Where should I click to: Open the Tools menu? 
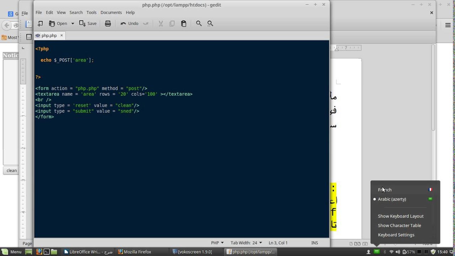point(91,12)
